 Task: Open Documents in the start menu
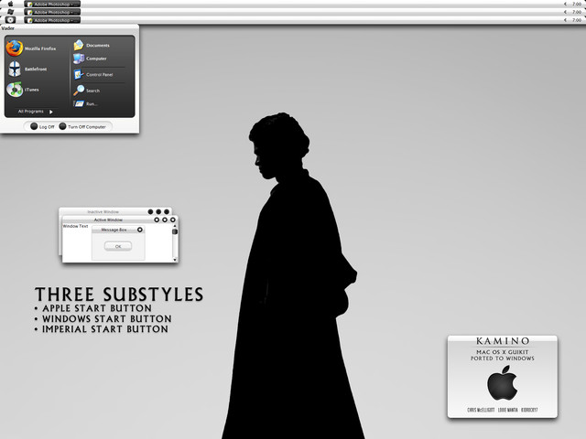point(92,45)
